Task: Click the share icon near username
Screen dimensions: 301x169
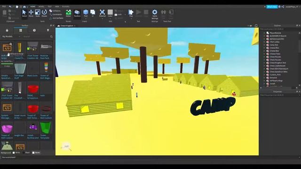Action: [x=283, y=7]
